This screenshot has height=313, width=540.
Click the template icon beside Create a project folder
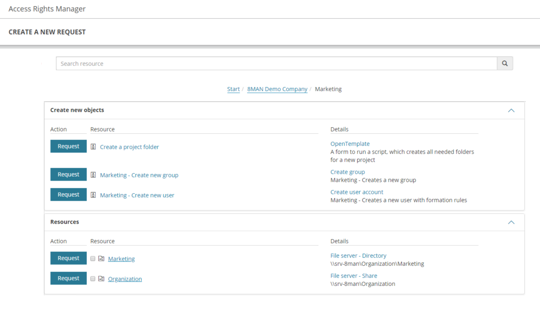93,147
